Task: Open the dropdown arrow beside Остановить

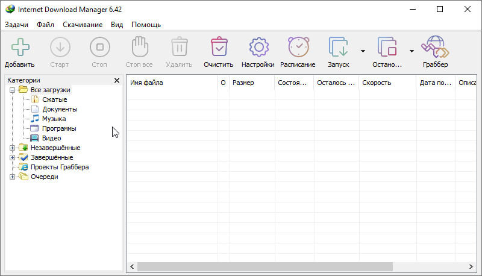Action: (412, 51)
